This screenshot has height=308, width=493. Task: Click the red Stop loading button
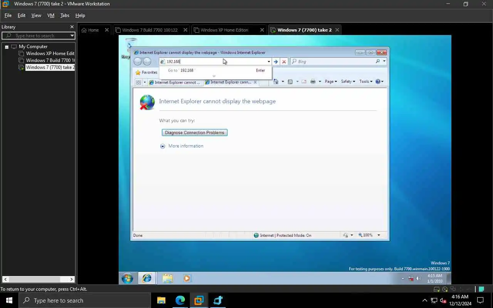(284, 62)
